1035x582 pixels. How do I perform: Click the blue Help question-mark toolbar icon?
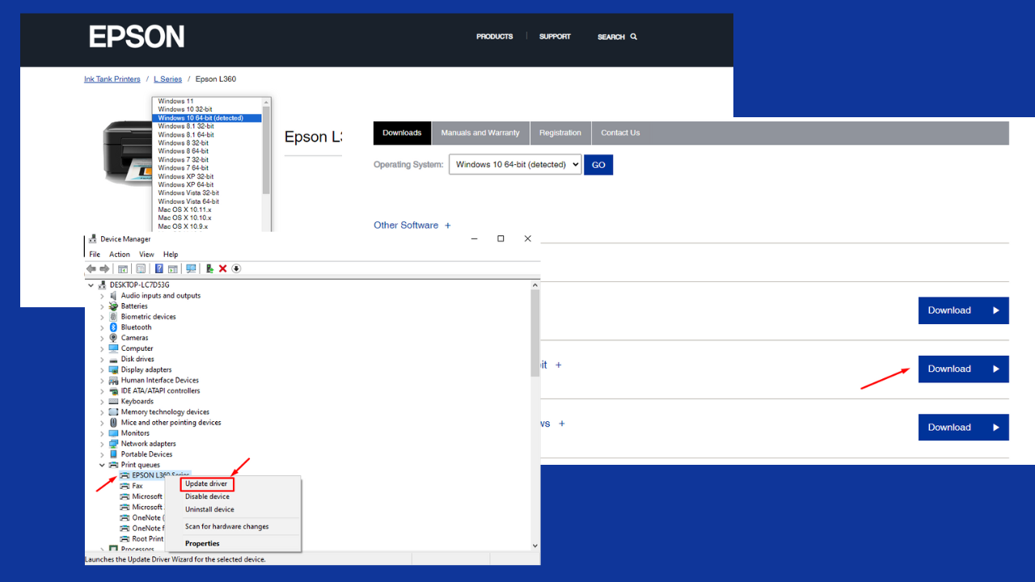point(159,268)
